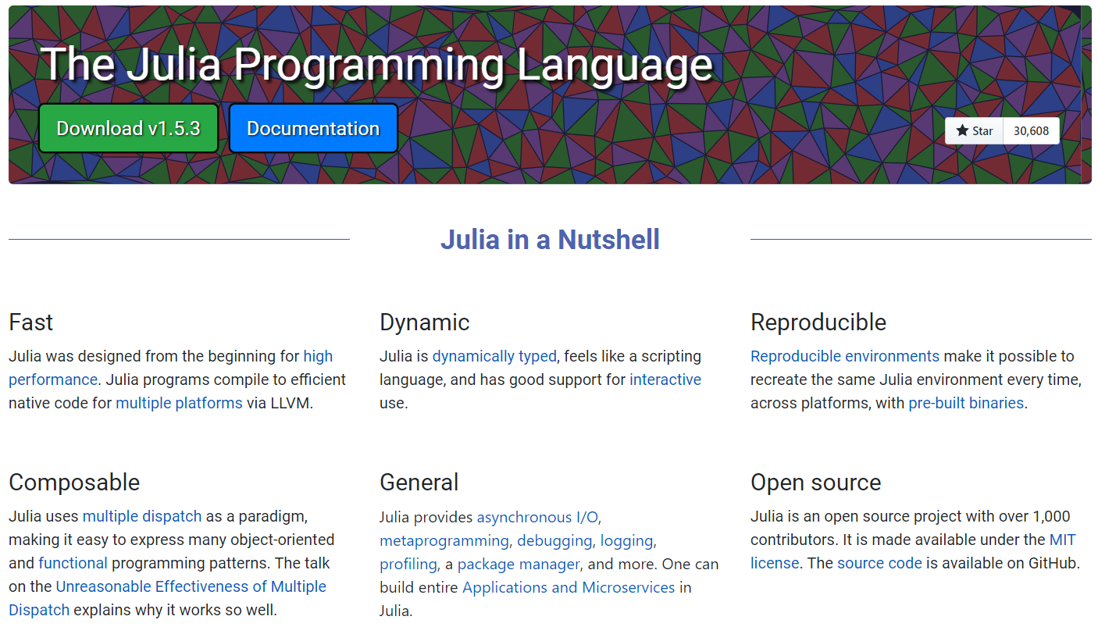Follow the 'profiling' link
Screen dimensions: 1098x627
click(x=408, y=564)
